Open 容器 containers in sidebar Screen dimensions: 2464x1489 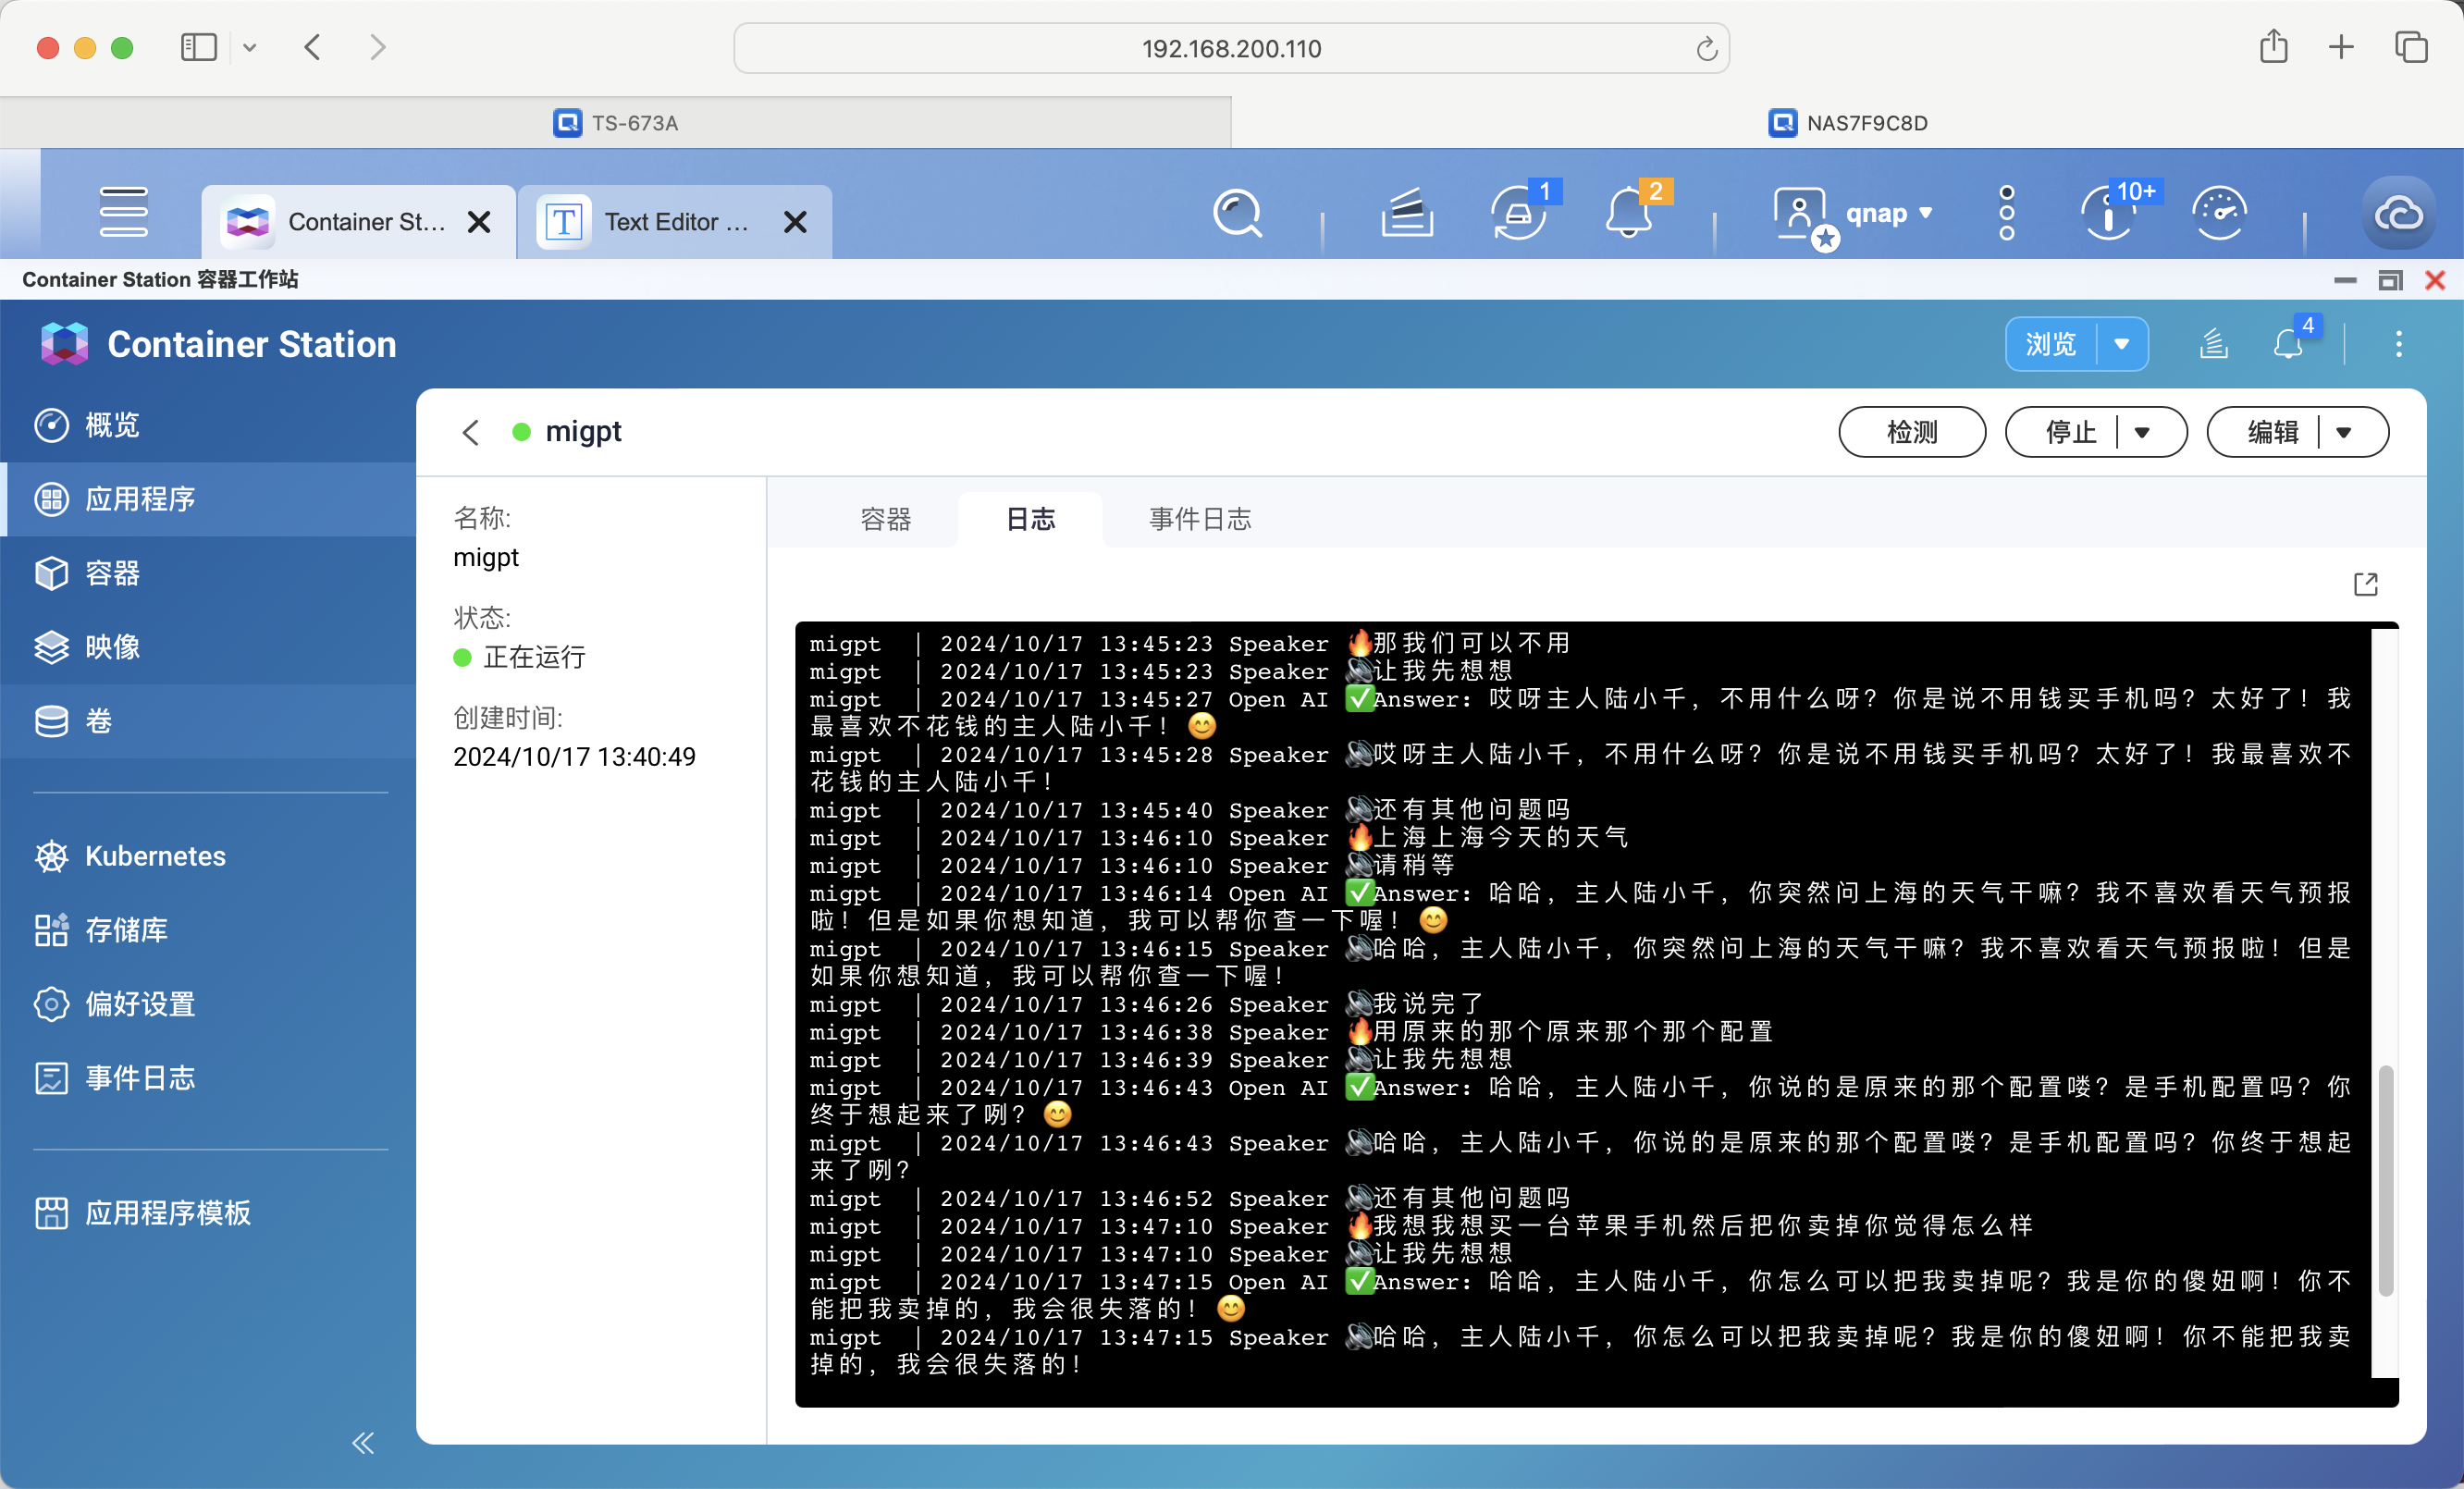(x=208, y=573)
